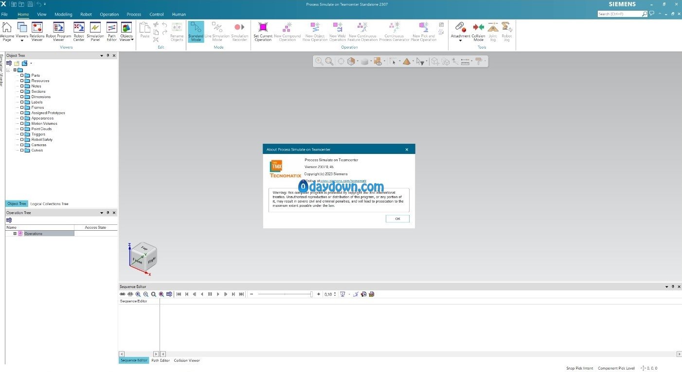The image size is (682, 372).
Task: Toggle the Parts display checkbox
Action: pyautogui.click(x=22, y=75)
